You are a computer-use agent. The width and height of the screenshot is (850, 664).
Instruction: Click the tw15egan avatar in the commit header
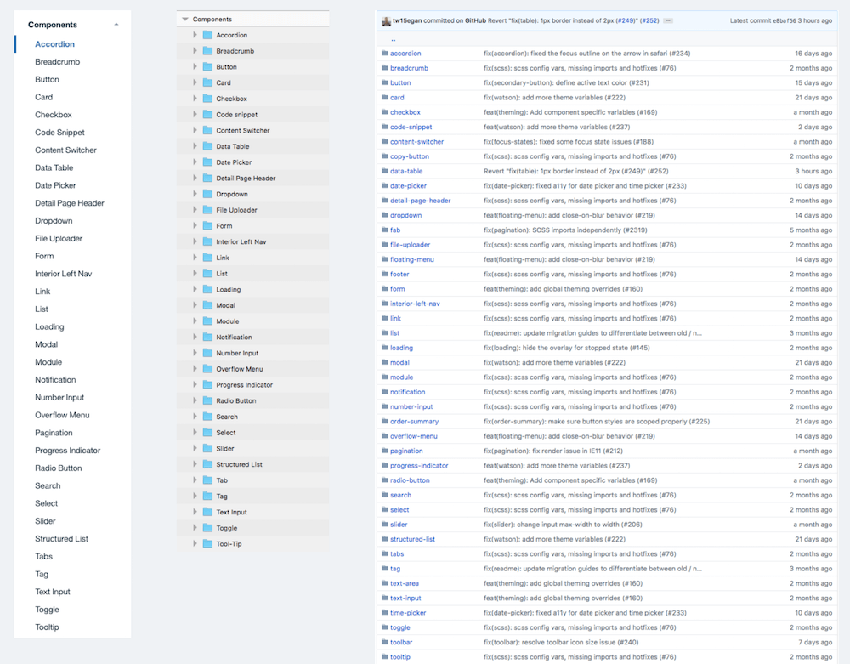(x=387, y=21)
